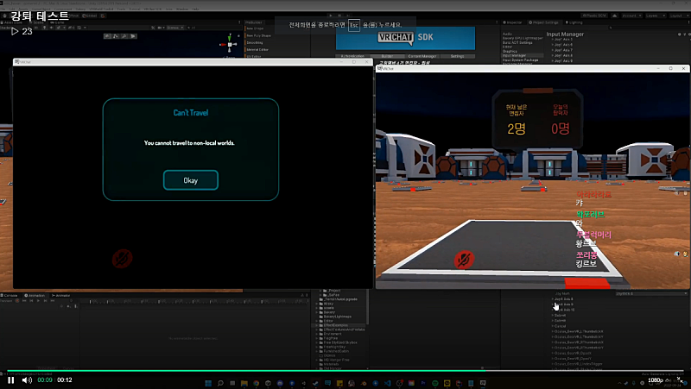The width and height of the screenshot is (691, 389).
Task: Mute the video player volume
Action: point(27,380)
